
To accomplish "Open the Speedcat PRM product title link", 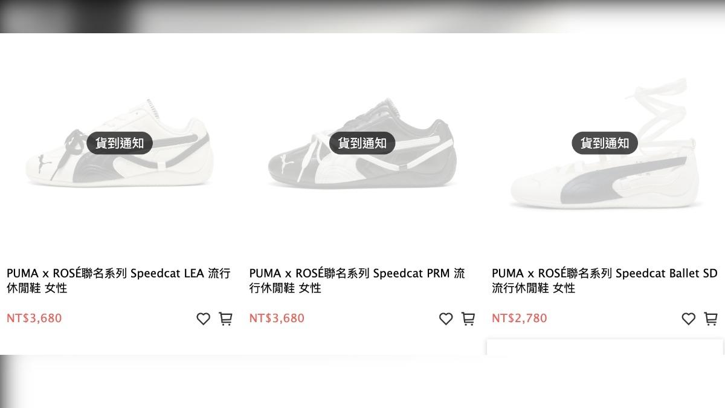I will 358,280.
